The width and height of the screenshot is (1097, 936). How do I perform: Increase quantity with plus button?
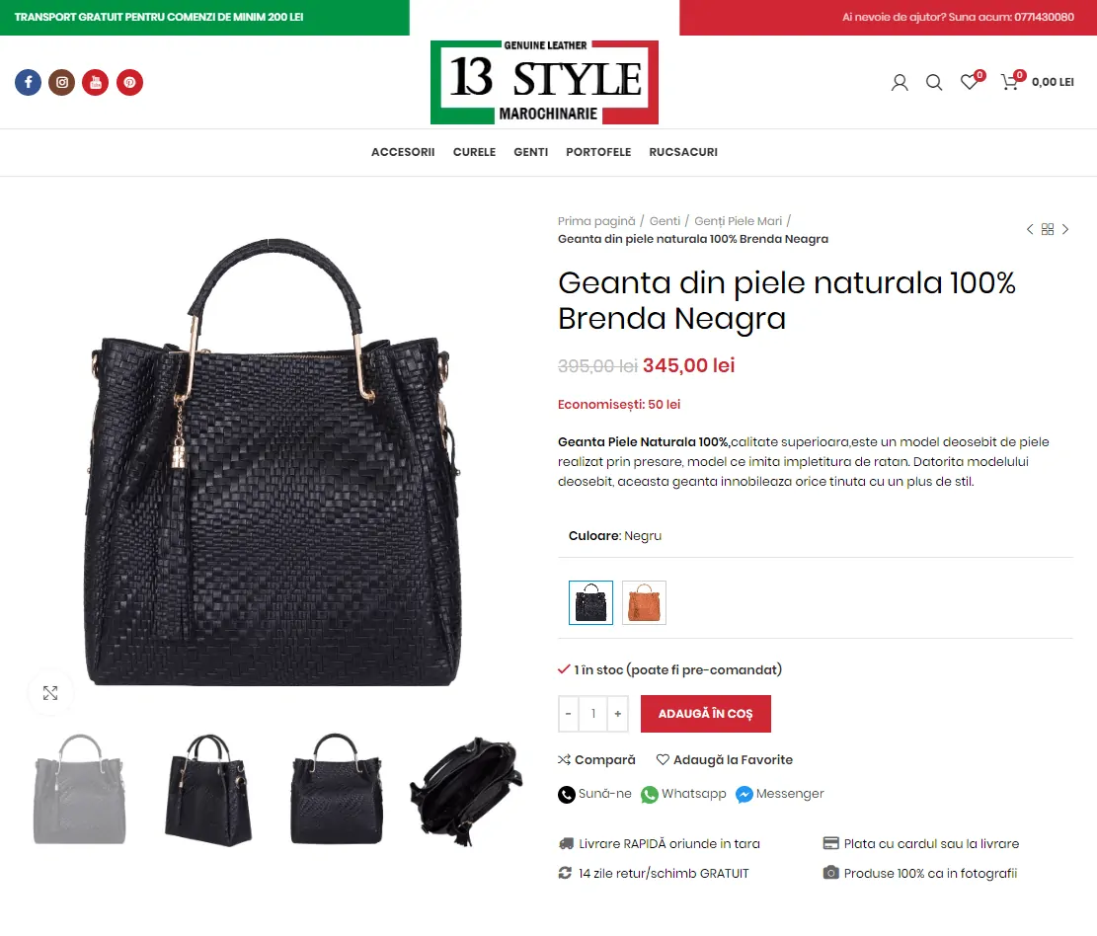point(618,714)
